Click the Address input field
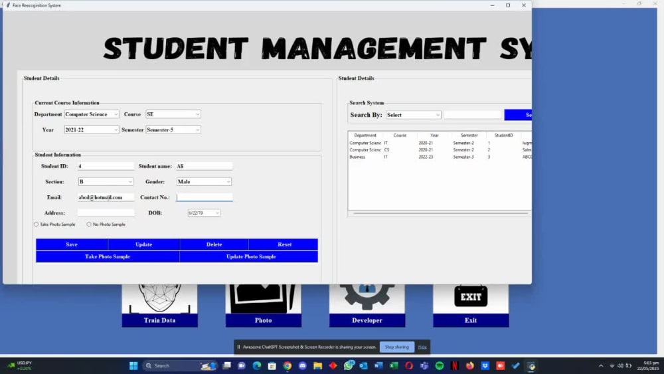 (106, 213)
